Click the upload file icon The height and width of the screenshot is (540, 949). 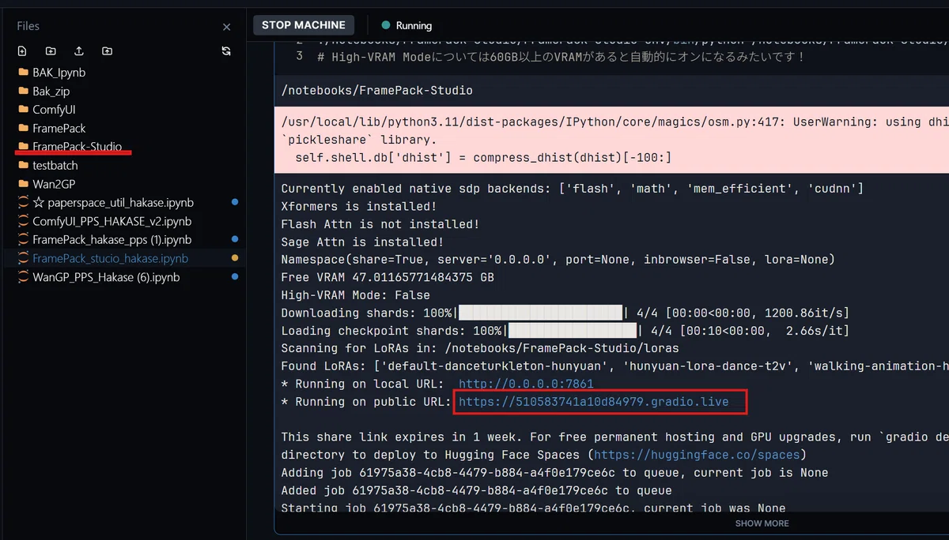click(x=79, y=51)
